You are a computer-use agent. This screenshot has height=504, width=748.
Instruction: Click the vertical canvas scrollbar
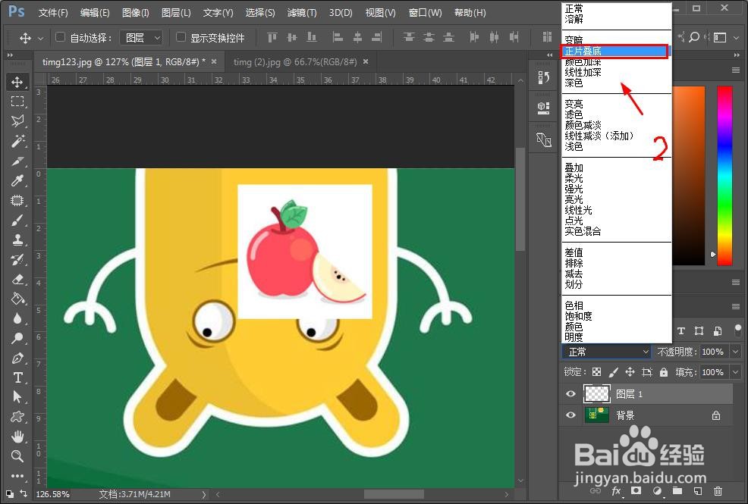(x=520, y=199)
